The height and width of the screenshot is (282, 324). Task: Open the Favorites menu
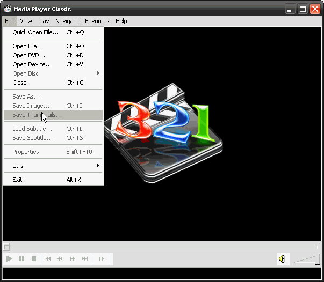click(x=97, y=21)
